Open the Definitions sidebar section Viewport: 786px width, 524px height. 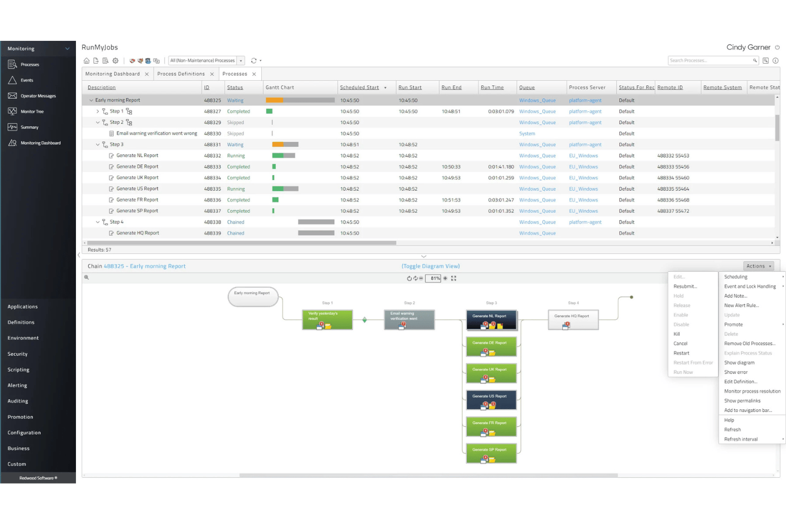click(x=21, y=322)
